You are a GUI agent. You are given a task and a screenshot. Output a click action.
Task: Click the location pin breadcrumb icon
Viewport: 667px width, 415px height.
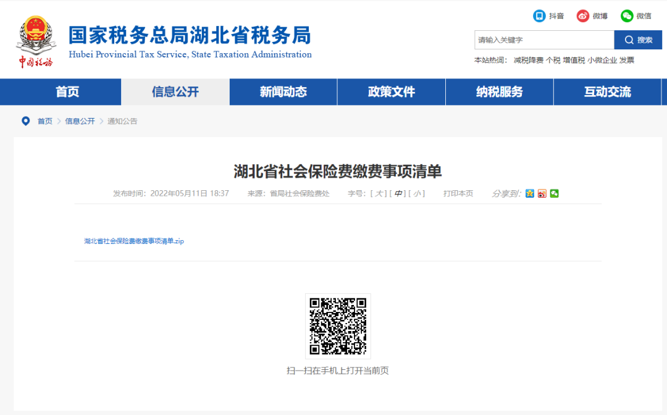point(25,121)
